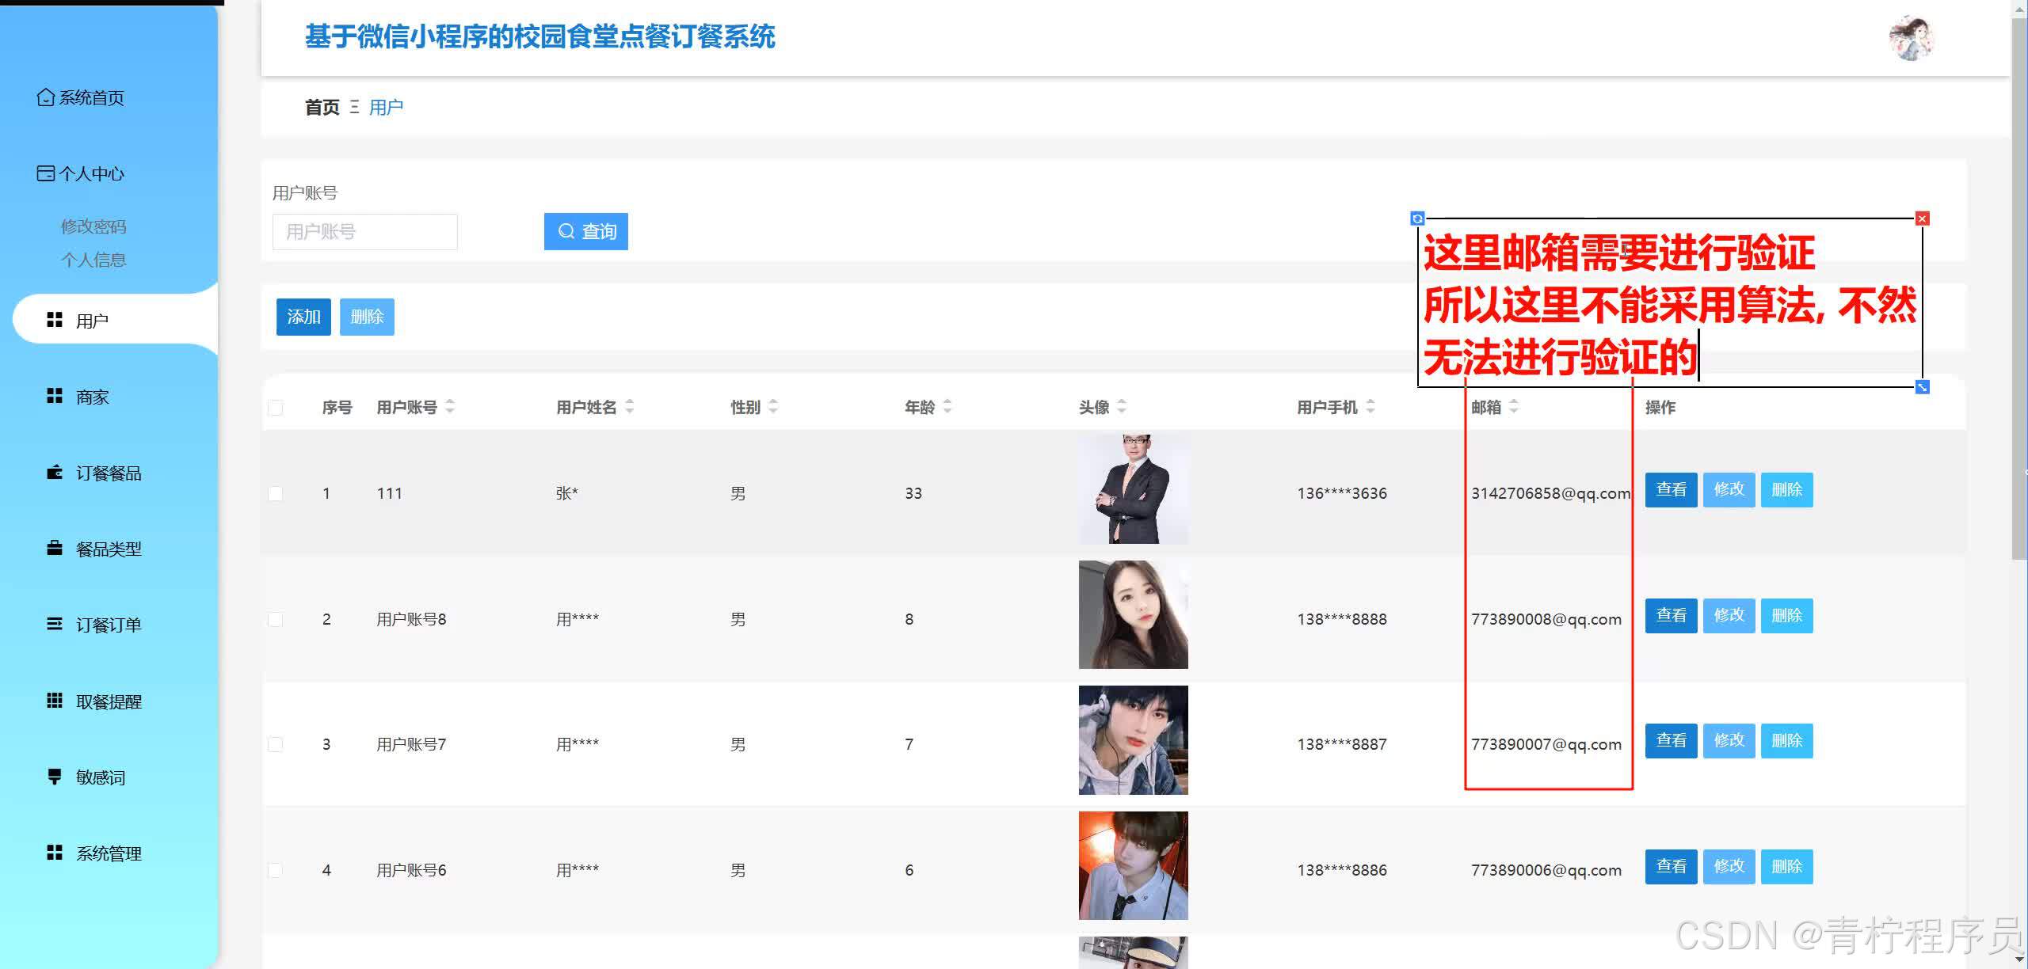Click the grid icon next to 取餐提醒
This screenshot has width=2028, height=969.
(x=54, y=701)
